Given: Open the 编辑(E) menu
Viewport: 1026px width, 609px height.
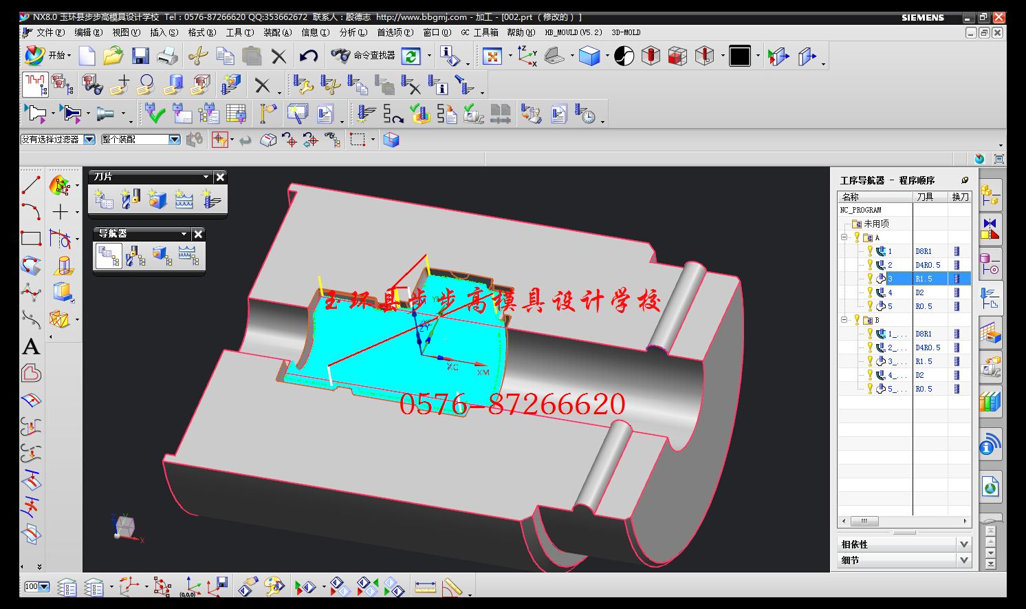Looking at the screenshot, I should point(88,32).
